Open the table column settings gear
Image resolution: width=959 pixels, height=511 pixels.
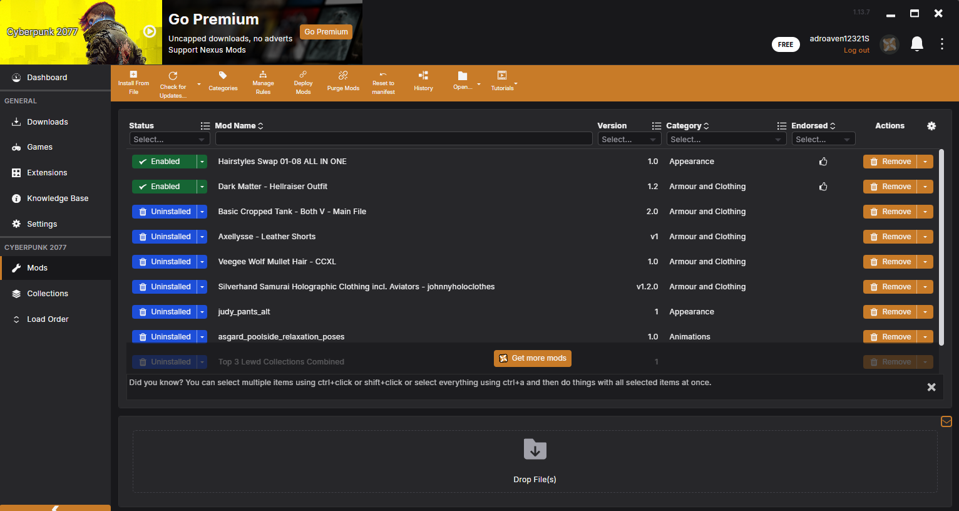[931, 126]
